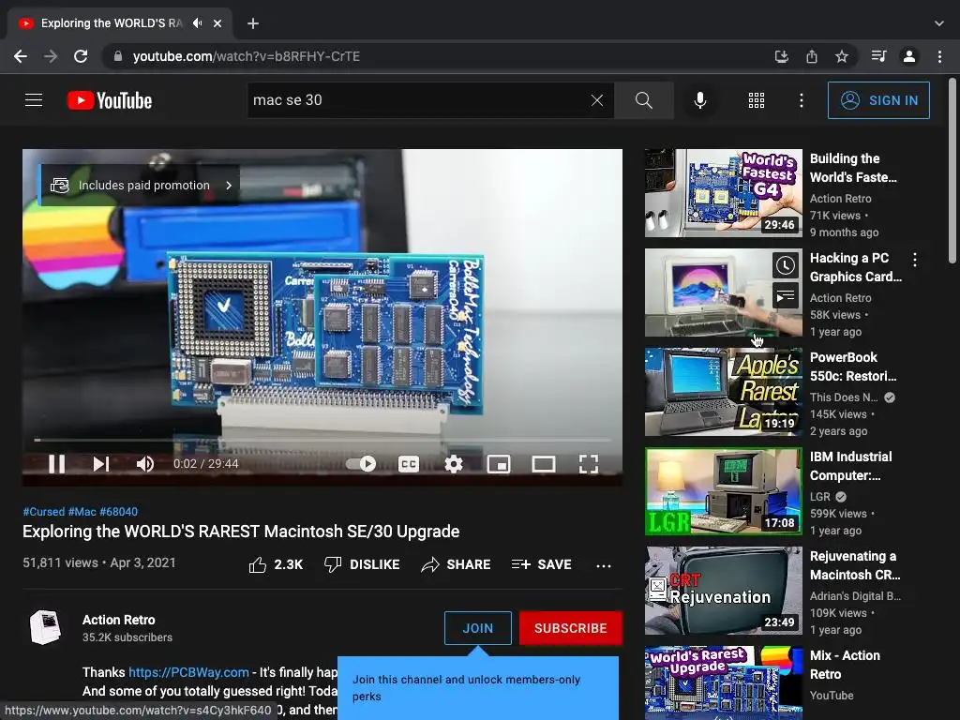Screen dimensions: 960x720
Task: Bookmark this page with star icon
Action: [841, 56]
